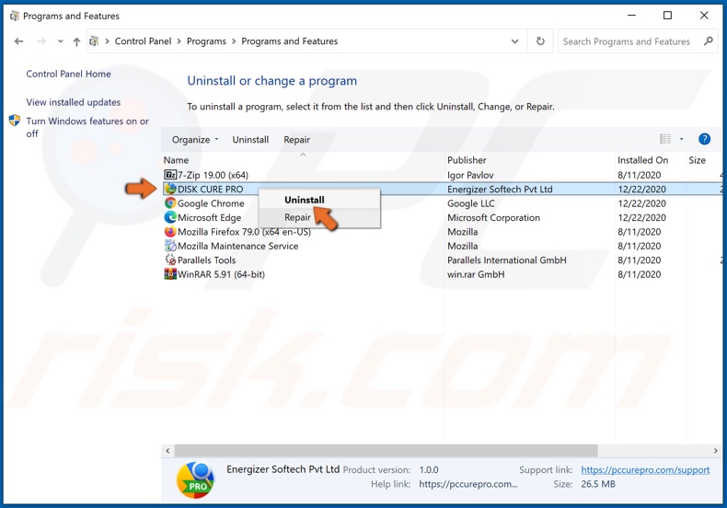Click the pccurepro.com help link text
The height and width of the screenshot is (508, 727).
coord(467,484)
